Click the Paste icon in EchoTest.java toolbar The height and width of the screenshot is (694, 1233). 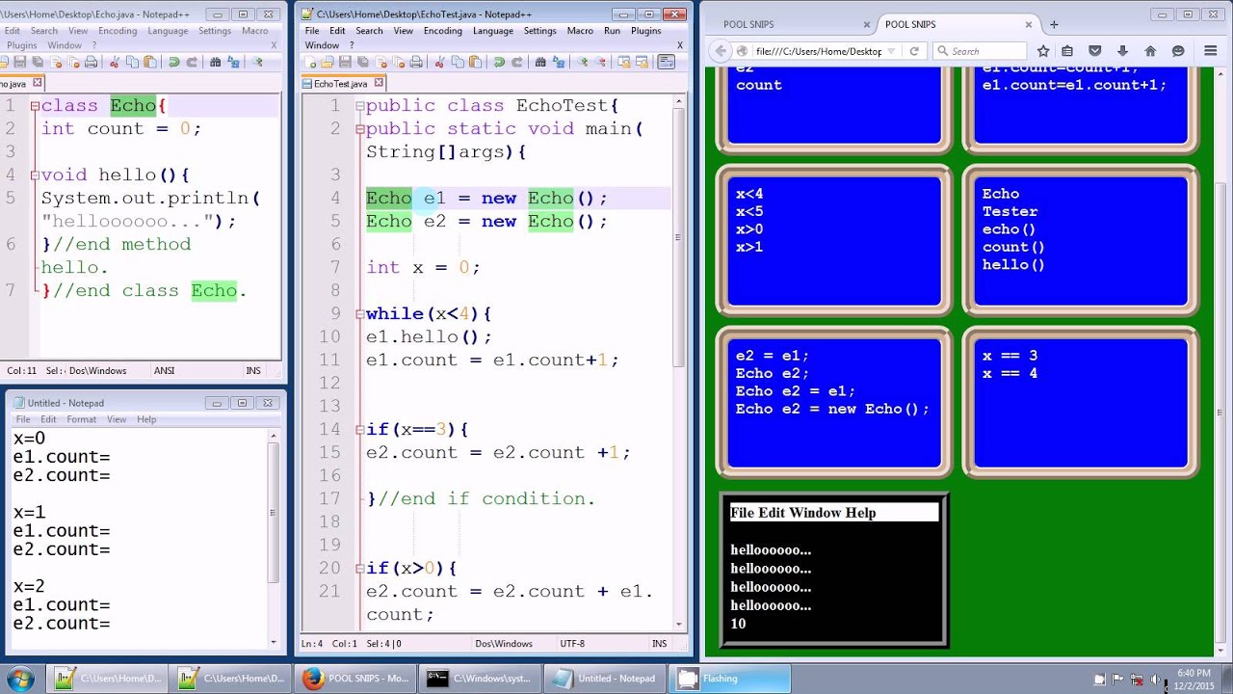(x=476, y=62)
